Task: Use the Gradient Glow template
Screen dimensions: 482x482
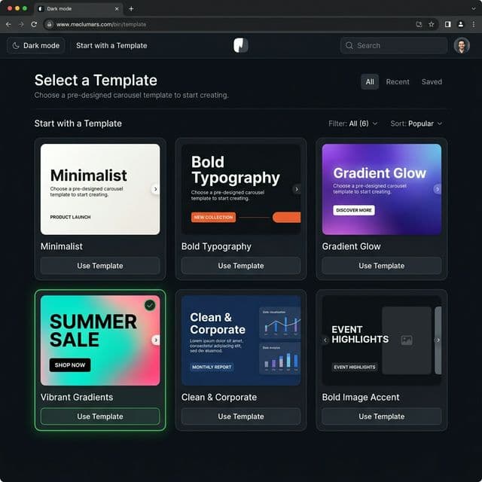Action: tap(382, 266)
